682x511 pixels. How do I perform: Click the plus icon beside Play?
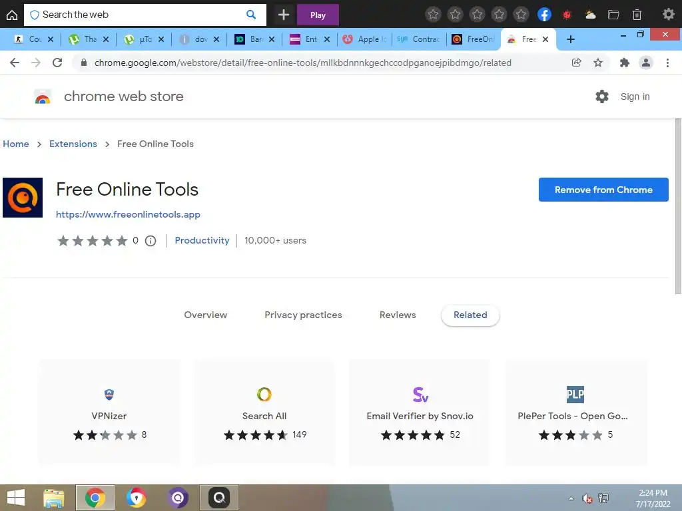pyautogui.click(x=284, y=15)
